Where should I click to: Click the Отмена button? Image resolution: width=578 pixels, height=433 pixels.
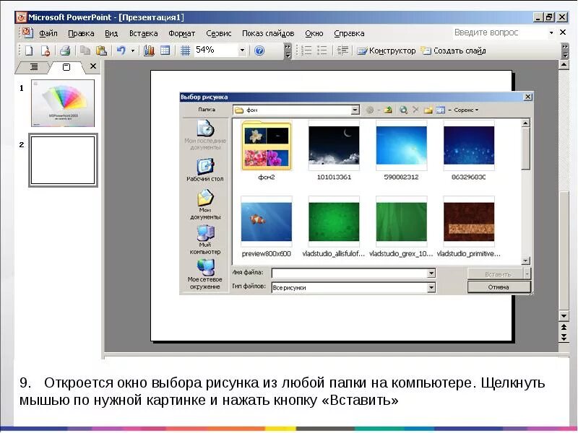pos(499,287)
